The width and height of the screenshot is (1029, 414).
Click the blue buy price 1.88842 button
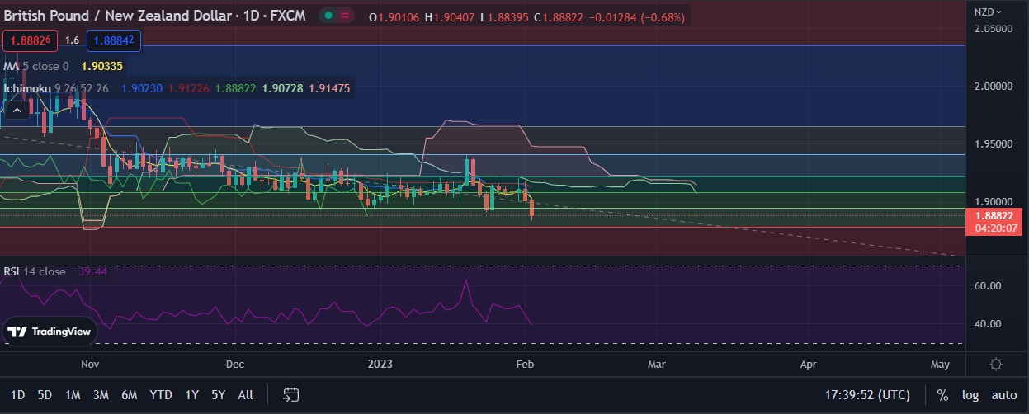114,40
